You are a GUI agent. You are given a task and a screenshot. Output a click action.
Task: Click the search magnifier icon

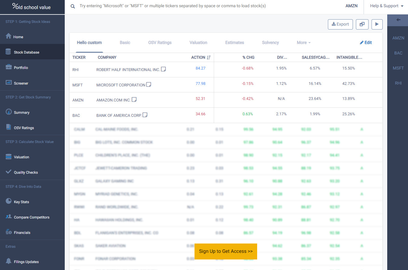(73, 6)
